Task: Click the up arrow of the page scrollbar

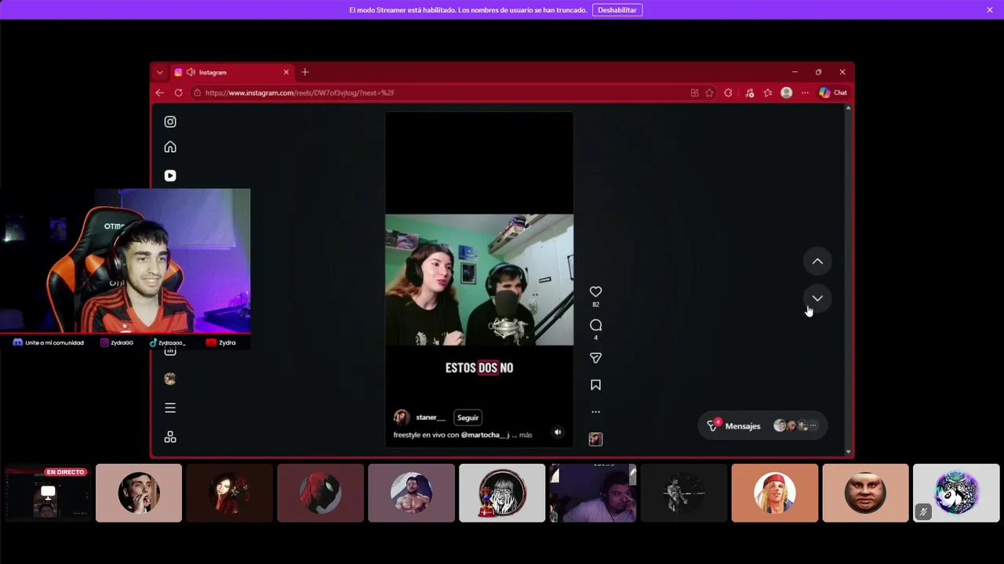Action: click(848, 108)
